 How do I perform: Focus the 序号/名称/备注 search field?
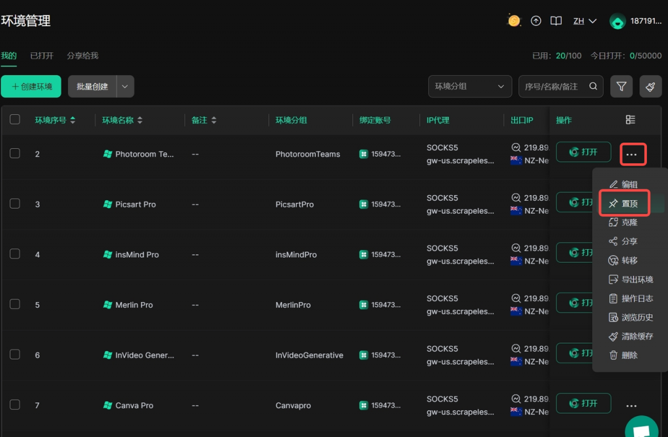click(560, 87)
